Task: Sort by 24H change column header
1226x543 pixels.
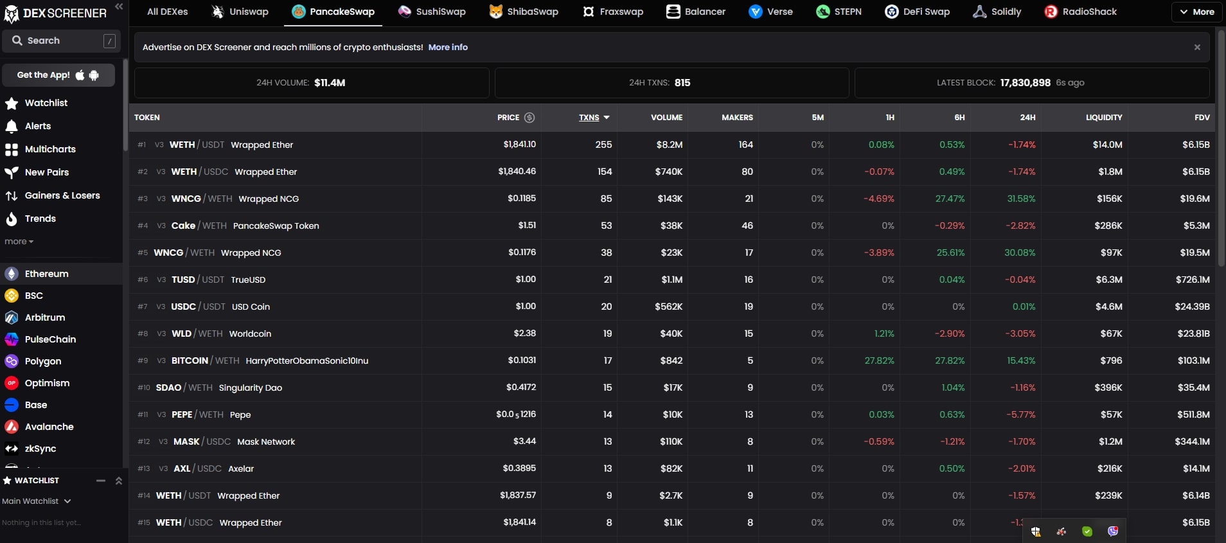Action: coord(1027,118)
